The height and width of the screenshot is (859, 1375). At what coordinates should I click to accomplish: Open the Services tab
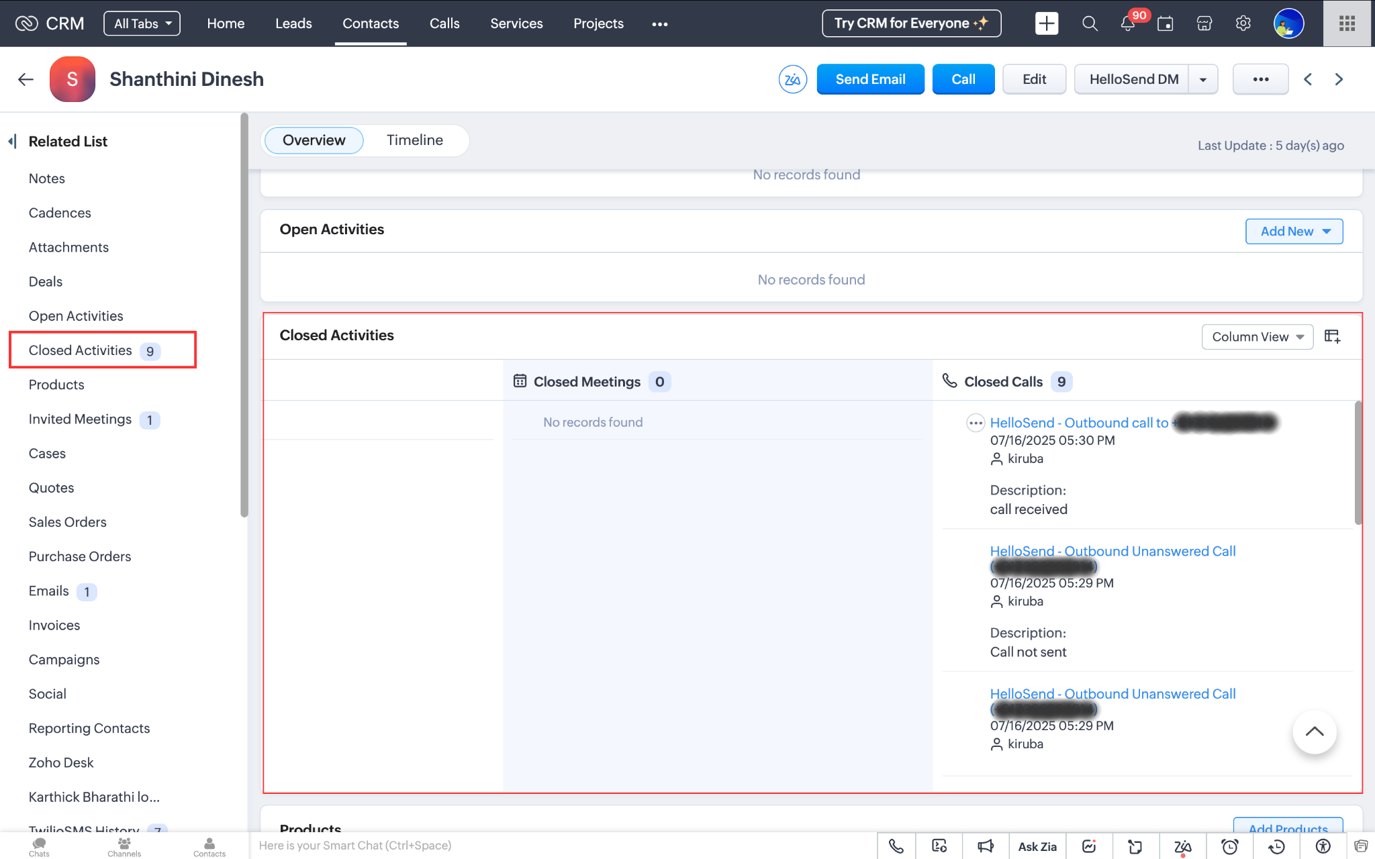(516, 23)
